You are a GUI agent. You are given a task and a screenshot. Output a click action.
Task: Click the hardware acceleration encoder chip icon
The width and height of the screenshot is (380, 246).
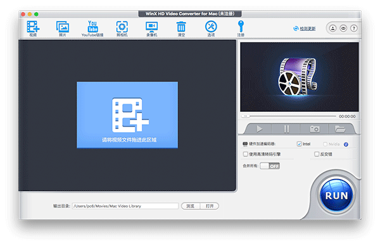point(245,144)
